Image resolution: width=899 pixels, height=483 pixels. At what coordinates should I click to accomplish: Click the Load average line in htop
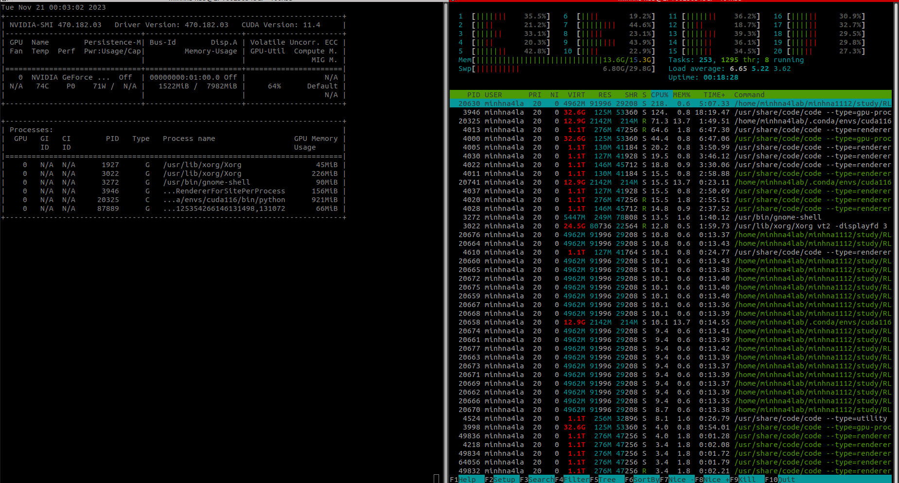(x=730, y=69)
